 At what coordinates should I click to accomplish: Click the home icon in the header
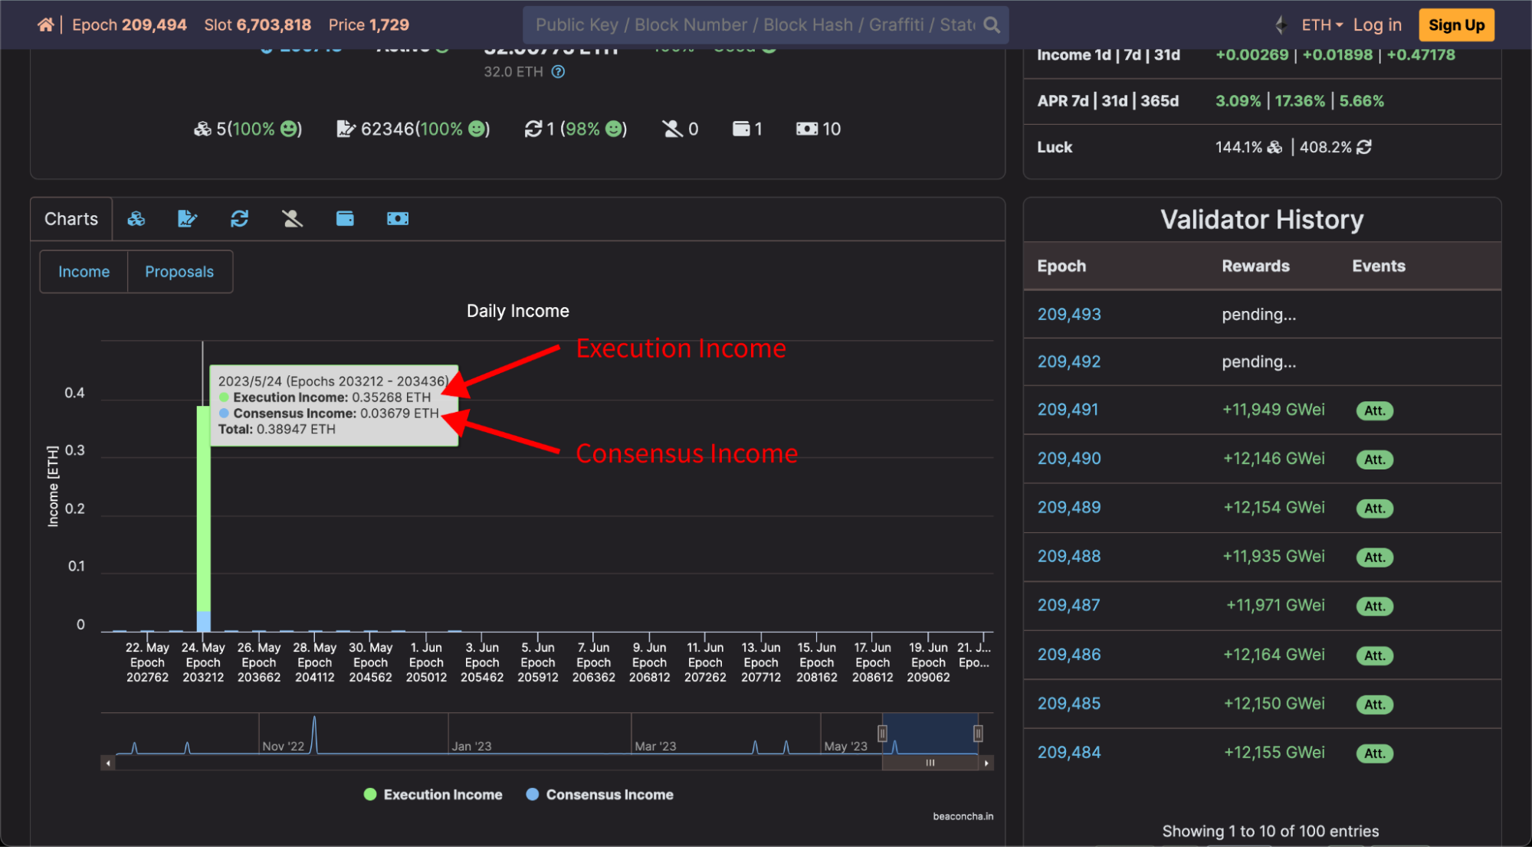tap(45, 25)
